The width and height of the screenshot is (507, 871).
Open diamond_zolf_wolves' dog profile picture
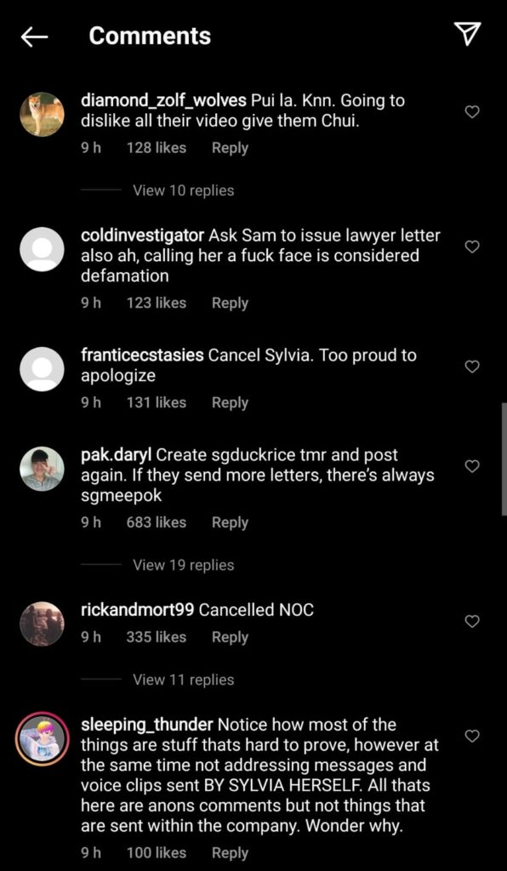43,115
